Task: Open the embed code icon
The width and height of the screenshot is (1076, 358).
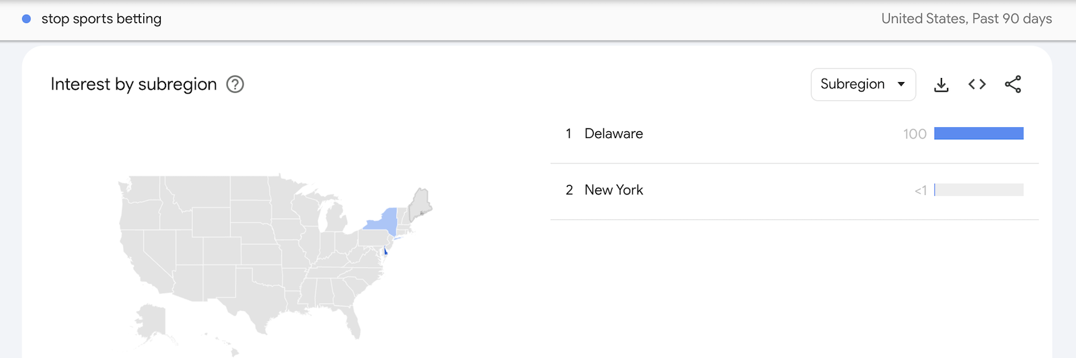Action: click(x=977, y=84)
